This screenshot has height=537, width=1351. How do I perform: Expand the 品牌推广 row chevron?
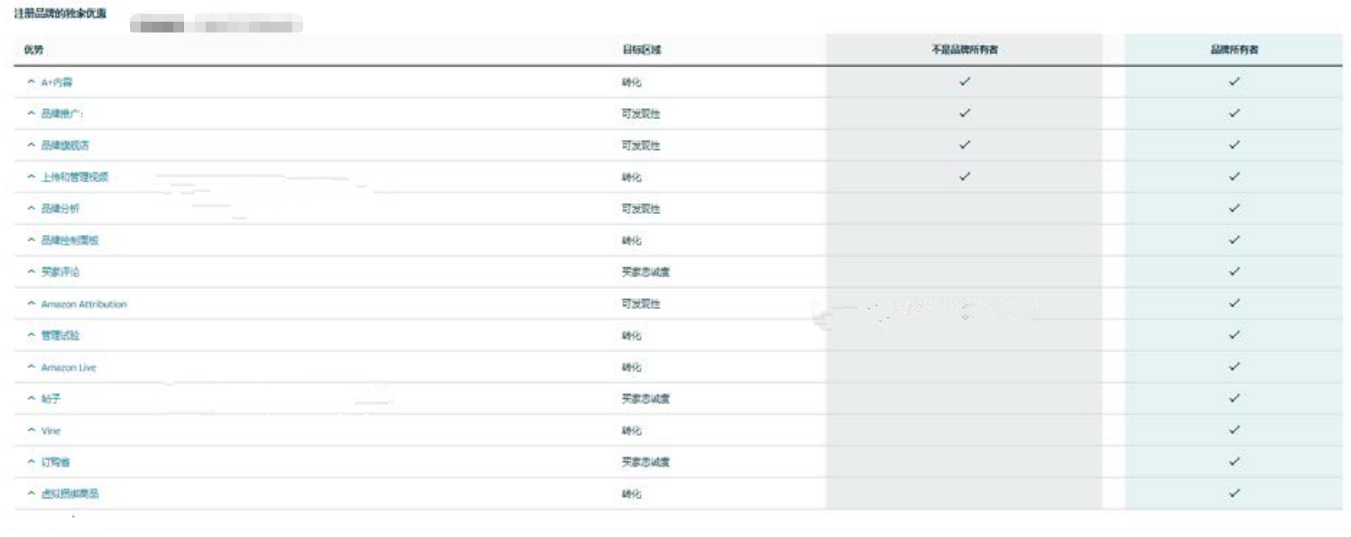31,113
